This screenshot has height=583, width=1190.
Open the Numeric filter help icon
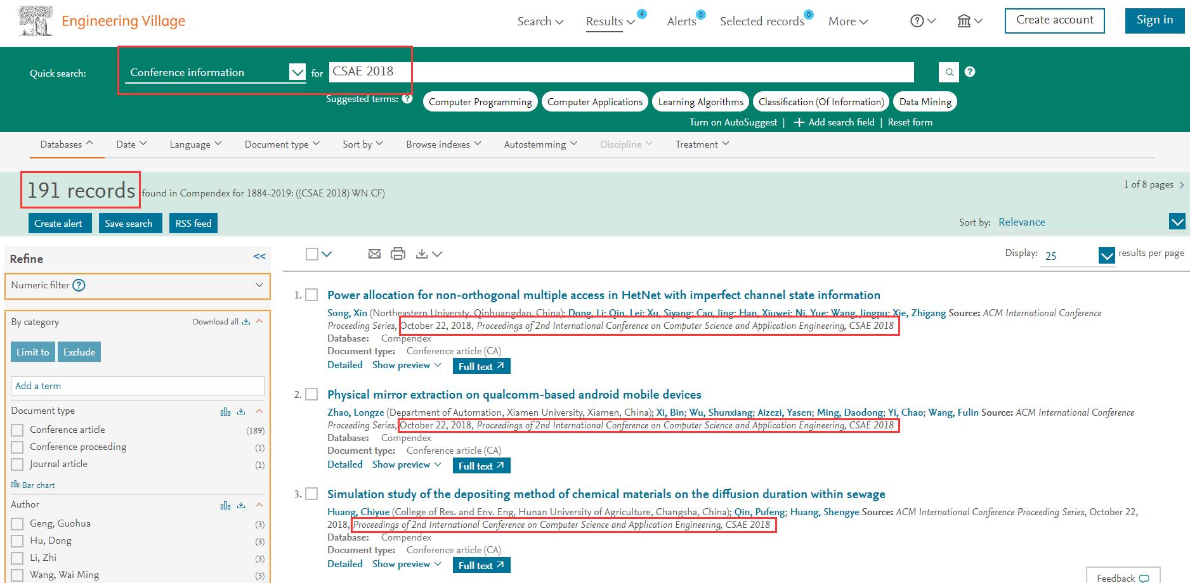click(79, 285)
